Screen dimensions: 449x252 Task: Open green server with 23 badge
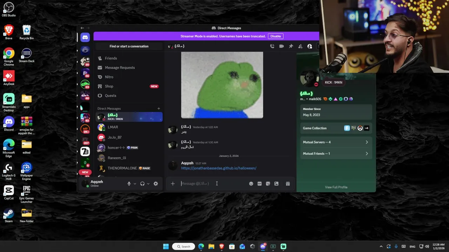85,84
